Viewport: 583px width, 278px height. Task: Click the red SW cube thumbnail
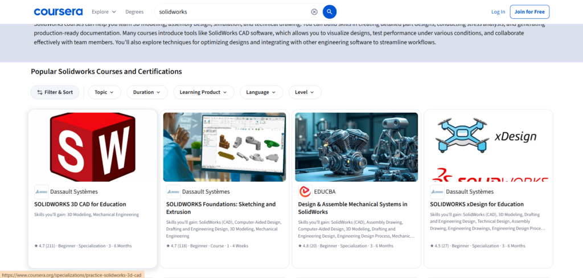pyautogui.click(x=93, y=147)
